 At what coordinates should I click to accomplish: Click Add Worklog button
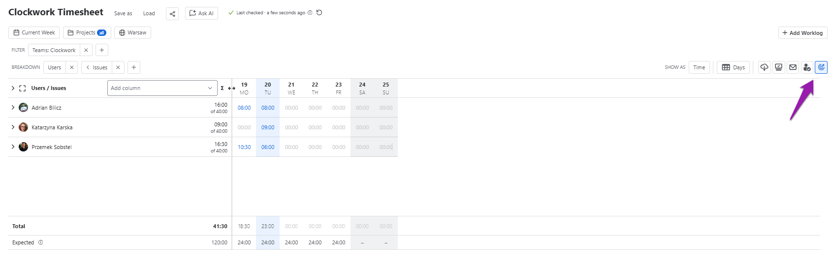click(802, 33)
